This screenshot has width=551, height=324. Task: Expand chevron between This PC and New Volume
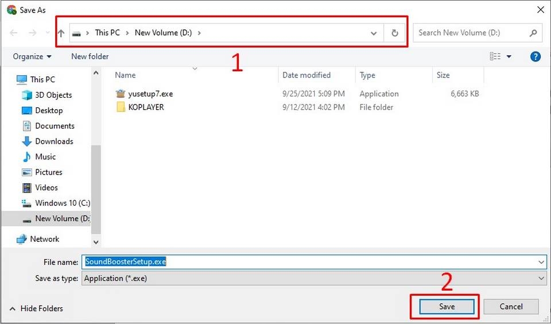127,33
